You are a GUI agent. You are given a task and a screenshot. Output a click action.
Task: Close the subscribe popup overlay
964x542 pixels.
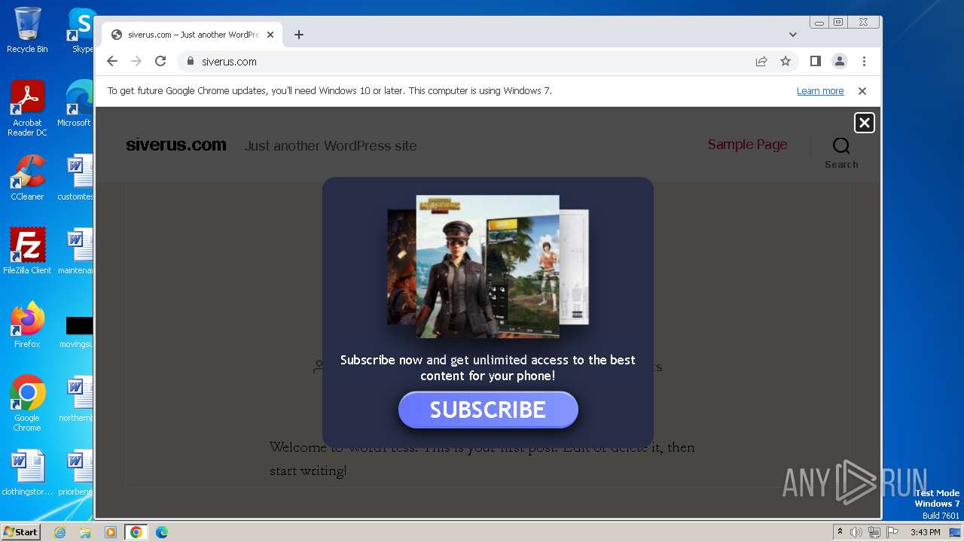[x=865, y=123]
